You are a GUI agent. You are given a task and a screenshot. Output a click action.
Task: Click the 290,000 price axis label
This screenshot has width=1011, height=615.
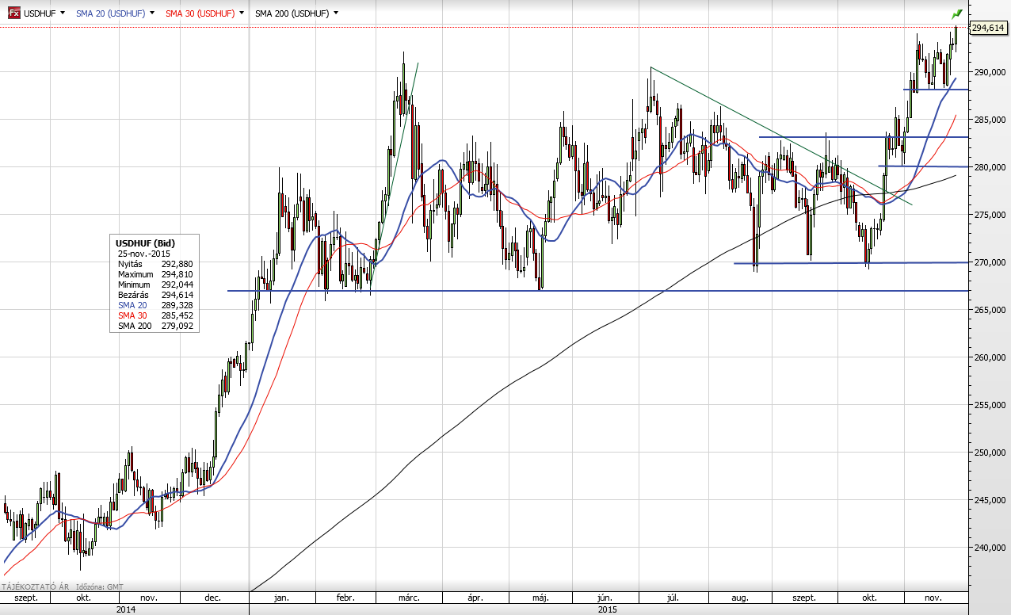pos(989,72)
